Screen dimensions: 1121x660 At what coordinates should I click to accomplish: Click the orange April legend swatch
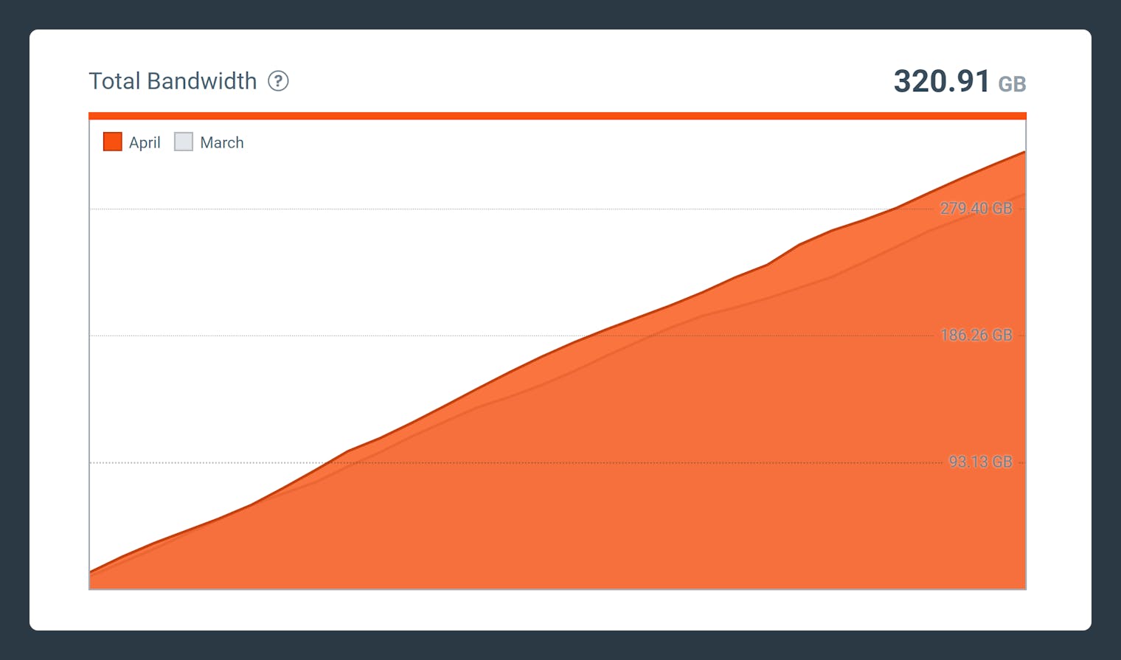point(112,142)
